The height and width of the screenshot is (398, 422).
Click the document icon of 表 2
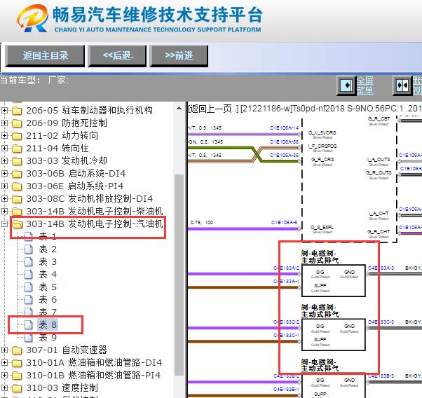click(29, 249)
